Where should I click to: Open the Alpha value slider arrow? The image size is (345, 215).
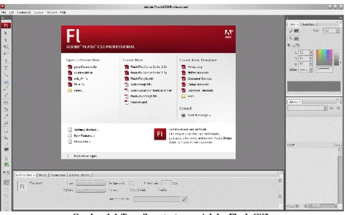pos(311,70)
